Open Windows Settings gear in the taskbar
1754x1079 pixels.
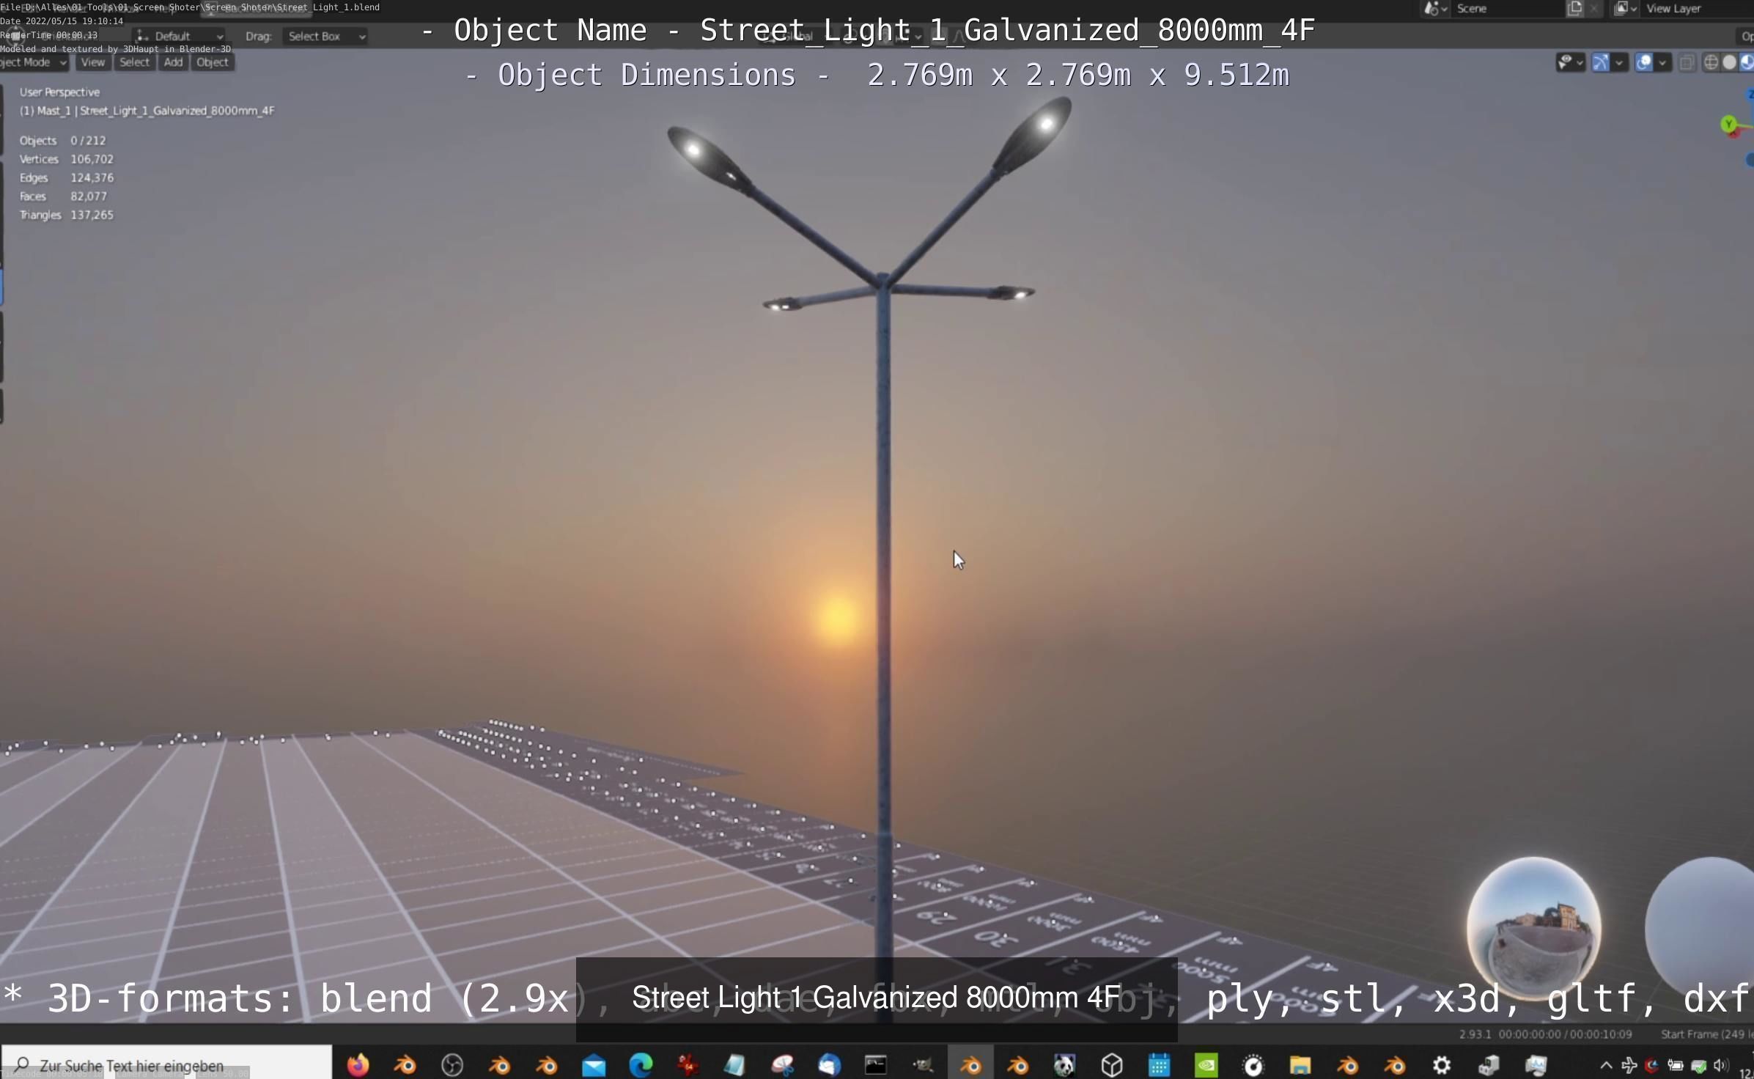pyautogui.click(x=1442, y=1065)
